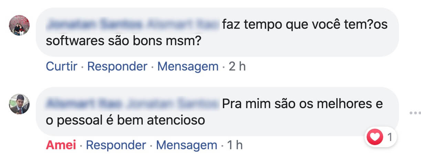
Task: Click the first commenter's profile picture
Action: (x=19, y=25)
